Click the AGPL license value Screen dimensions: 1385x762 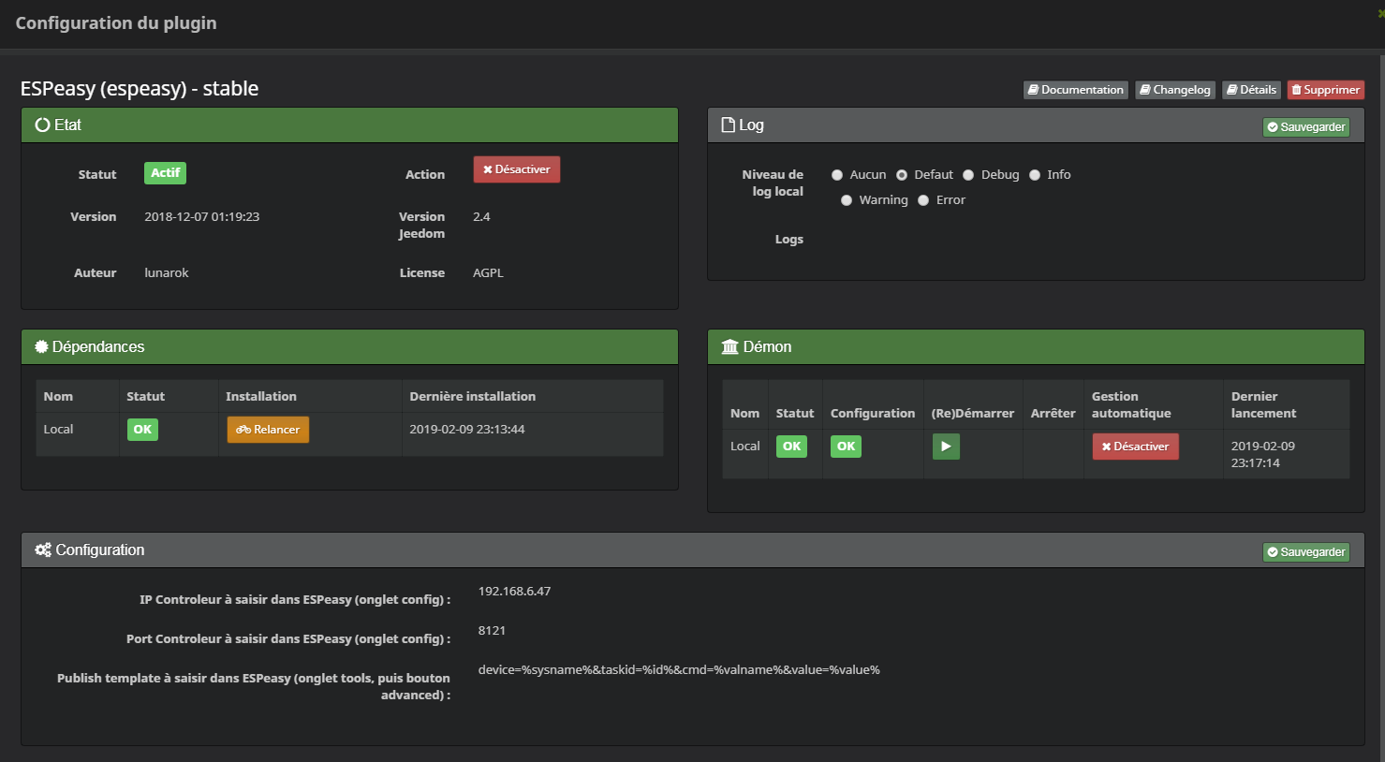[x=488, y=273]
